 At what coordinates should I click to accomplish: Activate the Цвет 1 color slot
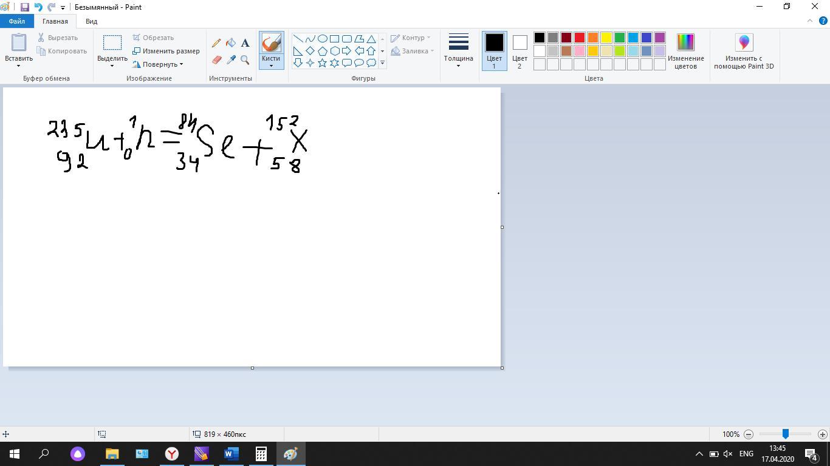point(494,51)
